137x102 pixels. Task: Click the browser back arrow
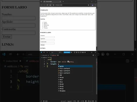(x=42, y=5)
